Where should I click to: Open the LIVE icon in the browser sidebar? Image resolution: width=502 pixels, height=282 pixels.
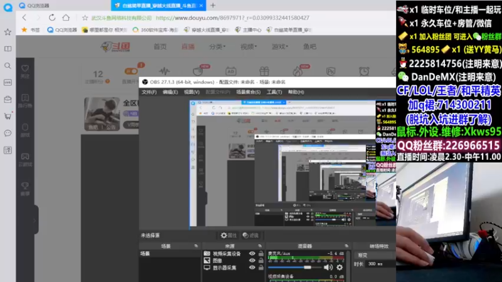[x=8, y=83]
